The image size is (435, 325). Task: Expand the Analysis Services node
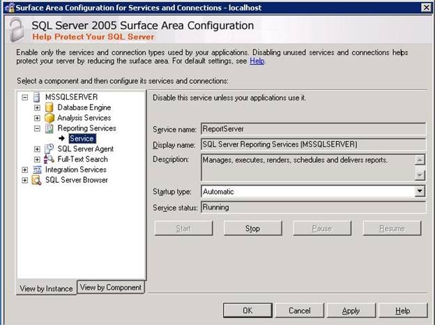[x=37, y=119]
